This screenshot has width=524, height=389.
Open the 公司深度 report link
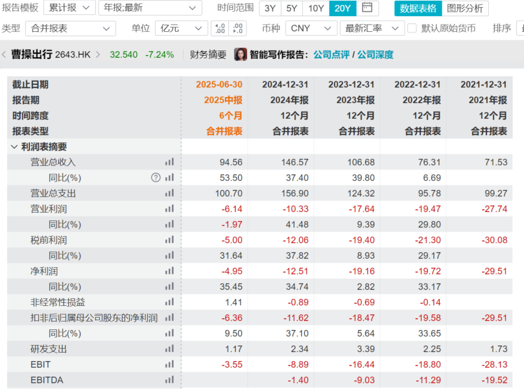tap(375, 54)
